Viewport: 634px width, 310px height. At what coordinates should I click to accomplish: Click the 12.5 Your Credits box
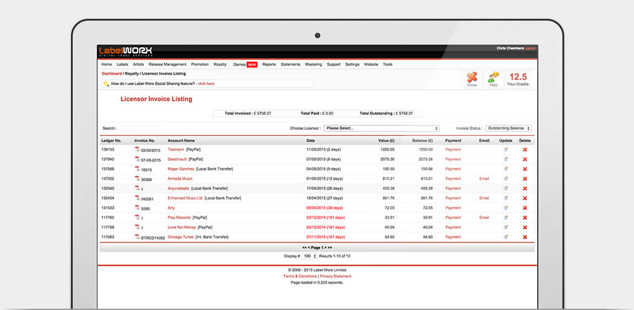pos(518,79)
